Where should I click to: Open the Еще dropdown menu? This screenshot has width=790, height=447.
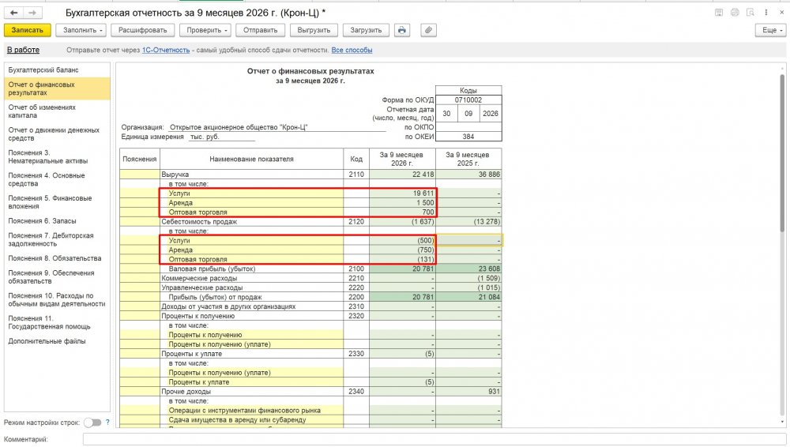771,30
